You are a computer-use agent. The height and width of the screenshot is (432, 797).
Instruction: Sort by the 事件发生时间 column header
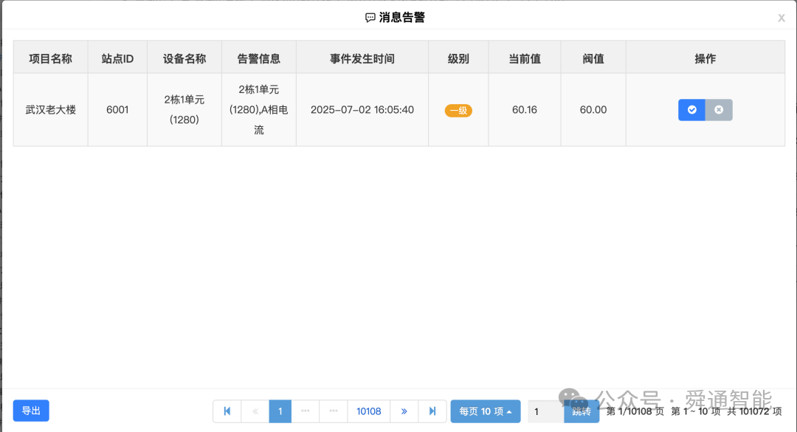coord(362,57)
